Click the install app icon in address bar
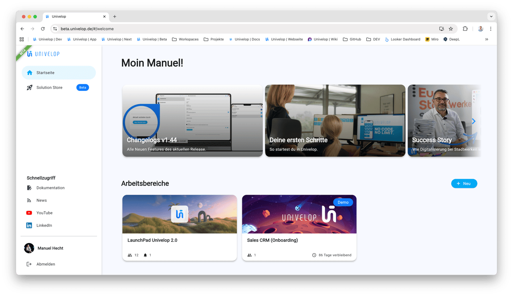Viewport: 513px width, 296px height. pyautogui.click(x=442, y=29)
